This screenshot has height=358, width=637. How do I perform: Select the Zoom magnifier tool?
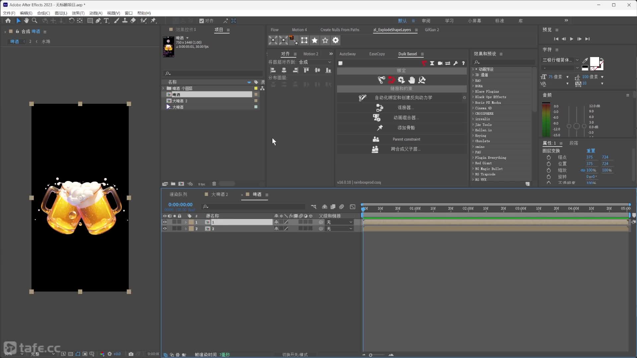coord(35,21)
